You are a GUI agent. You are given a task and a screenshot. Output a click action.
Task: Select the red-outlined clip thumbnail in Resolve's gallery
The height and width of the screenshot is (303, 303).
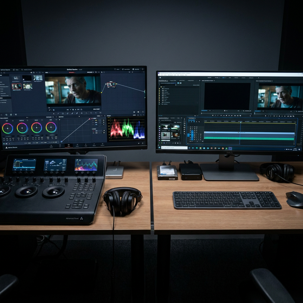[x=17, y=86]
